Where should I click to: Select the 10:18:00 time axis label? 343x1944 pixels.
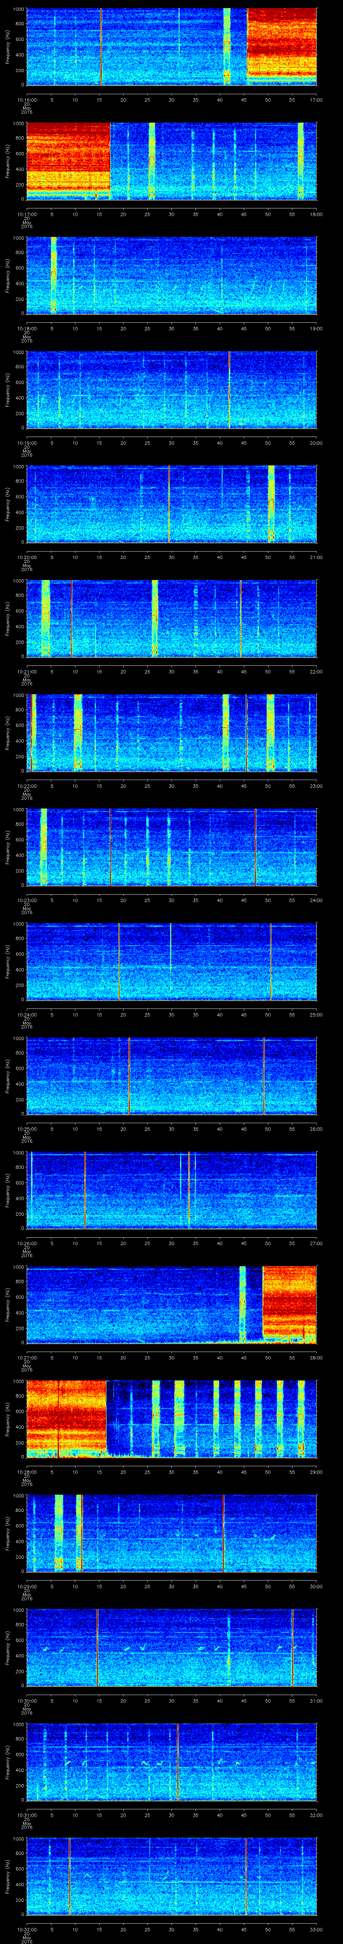coord(26,328)
